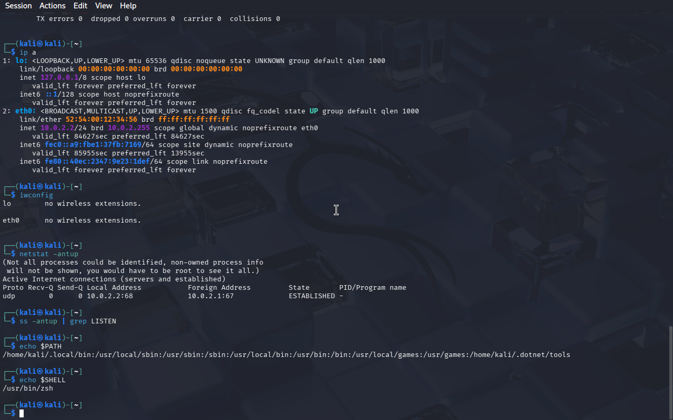Click the cursor block at the last prompt

[x=22, y=414]
